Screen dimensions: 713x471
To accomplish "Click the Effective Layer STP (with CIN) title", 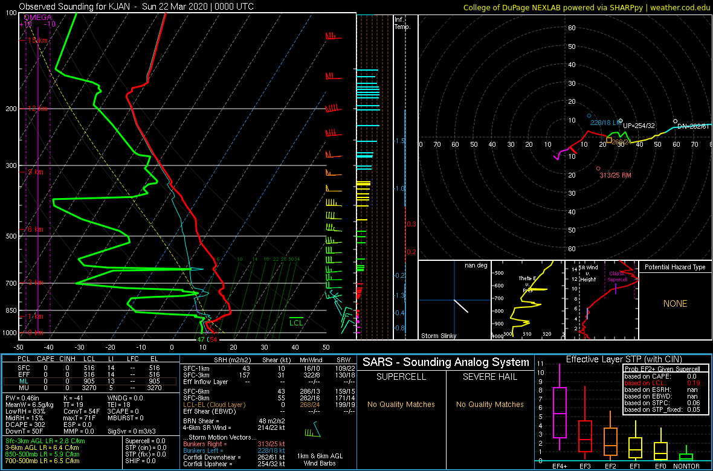I will point(624,360).
